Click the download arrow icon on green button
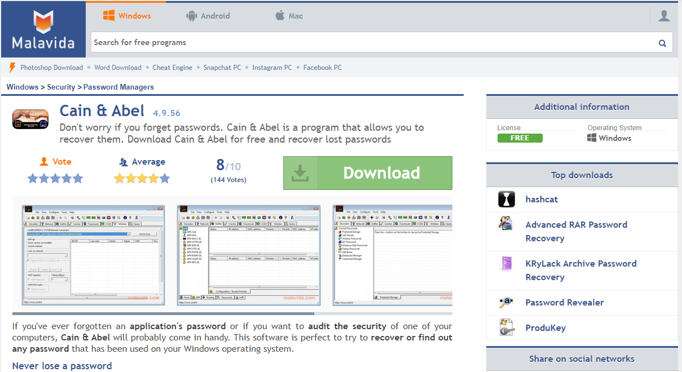 [x=300, y=173]
